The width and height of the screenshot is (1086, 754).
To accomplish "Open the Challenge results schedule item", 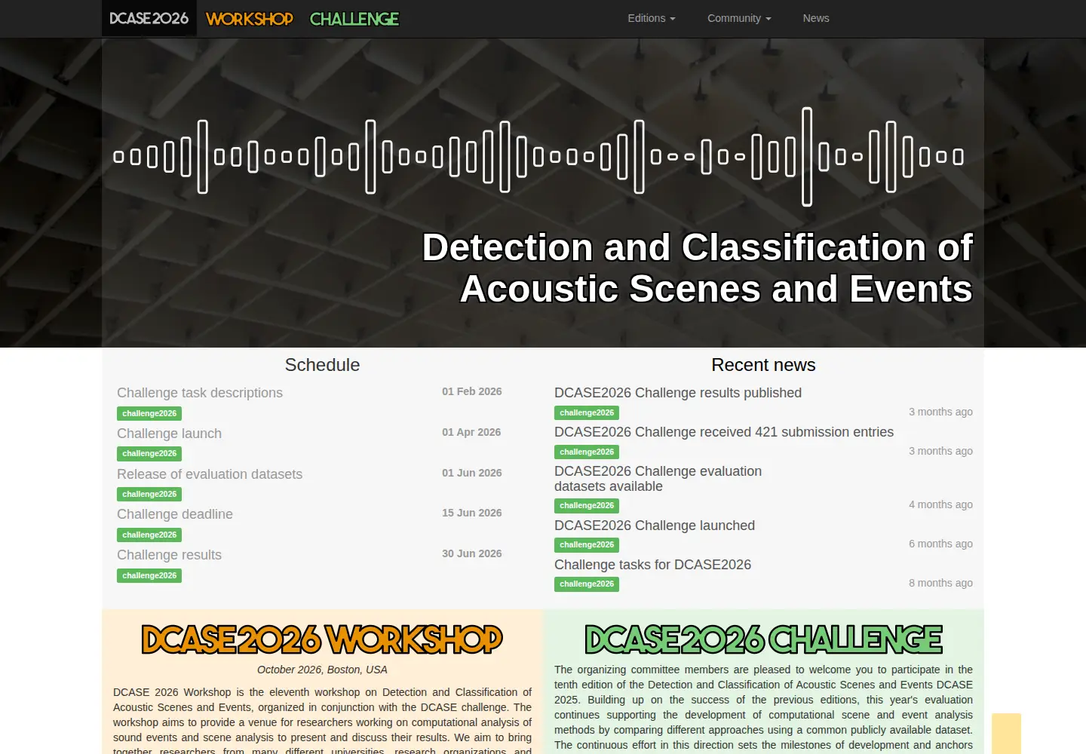I will pos(170,555).
